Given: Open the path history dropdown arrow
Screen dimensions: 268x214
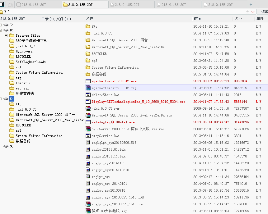Looking at the screenshot, I should pos(253,12).
